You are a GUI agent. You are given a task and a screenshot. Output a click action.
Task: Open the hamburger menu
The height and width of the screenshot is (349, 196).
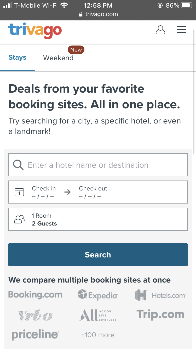click(x=181, y=30)
